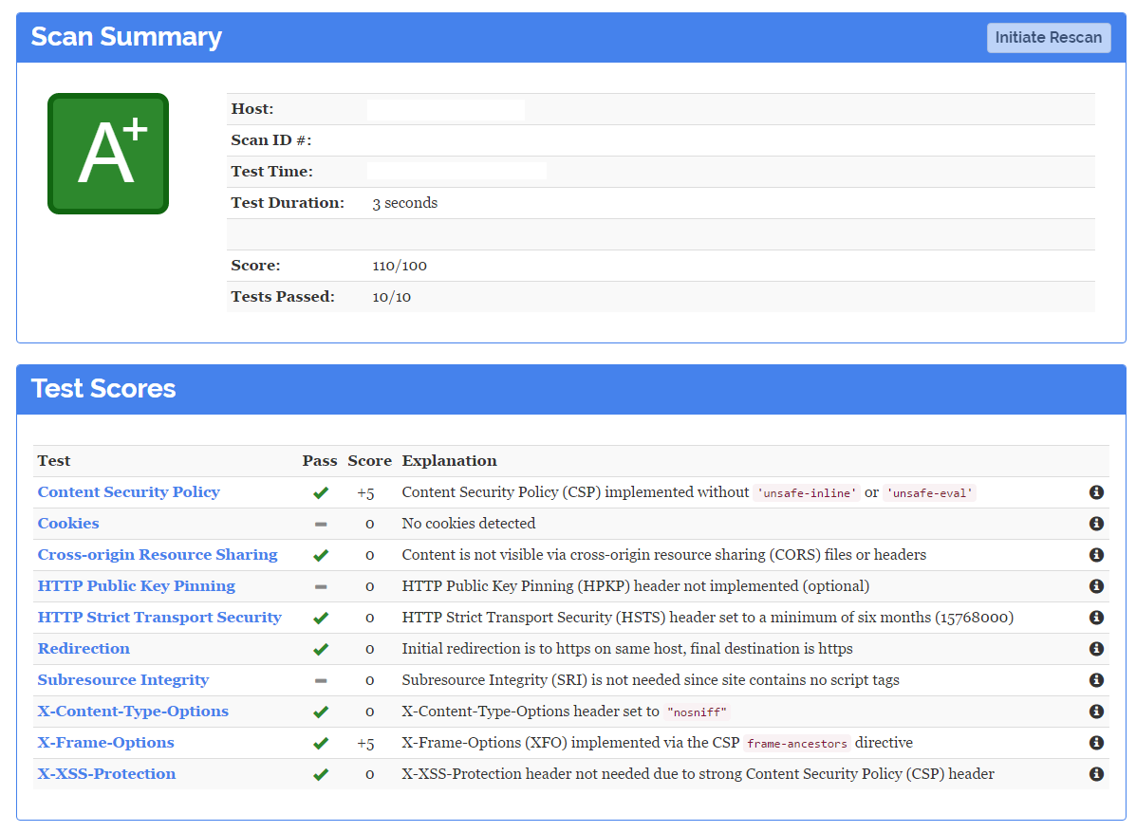Click the dash icon in HTTP Public Key Pinning row

point(321,586)
